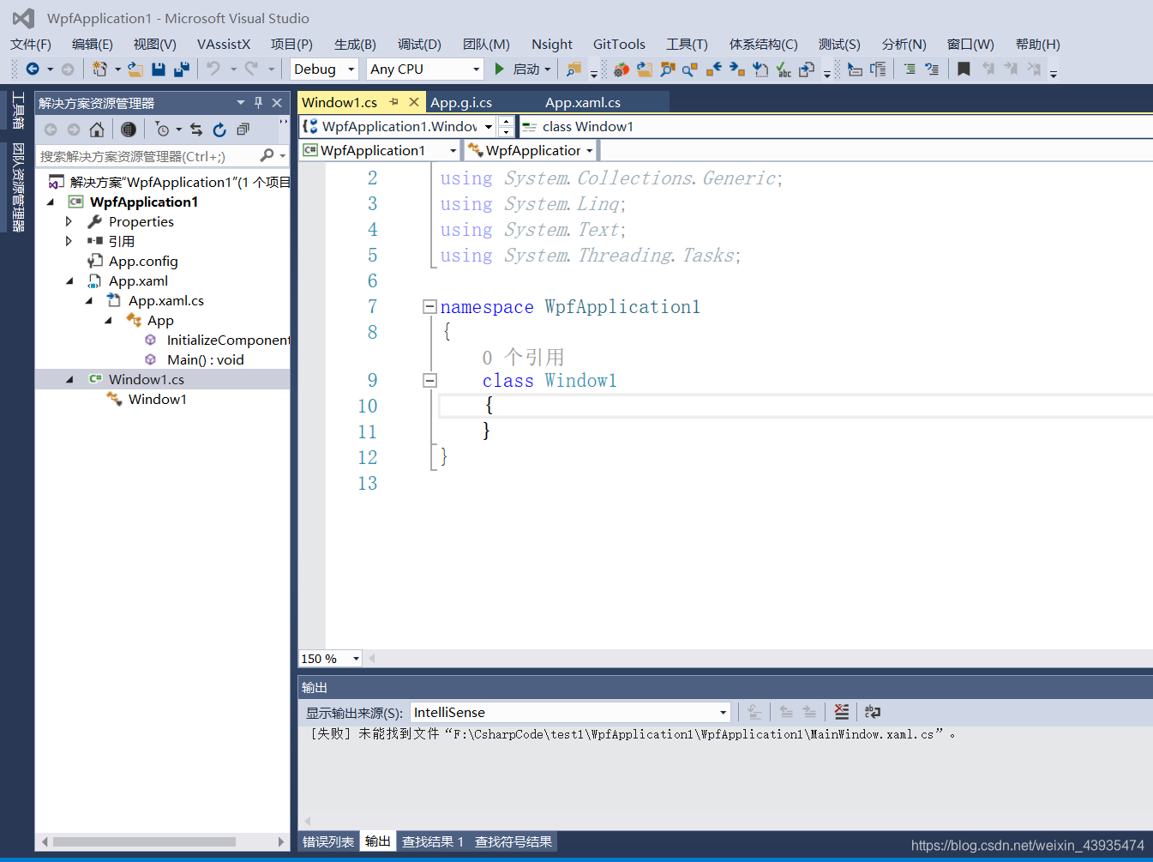Click the Navigate Backward arrow in main toolbar
1153x862 pixels.
(33, 69)
